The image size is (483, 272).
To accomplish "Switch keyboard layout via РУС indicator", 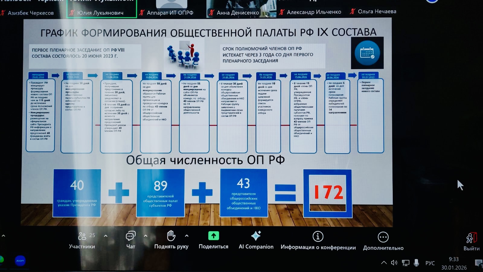I will [430, 263].
